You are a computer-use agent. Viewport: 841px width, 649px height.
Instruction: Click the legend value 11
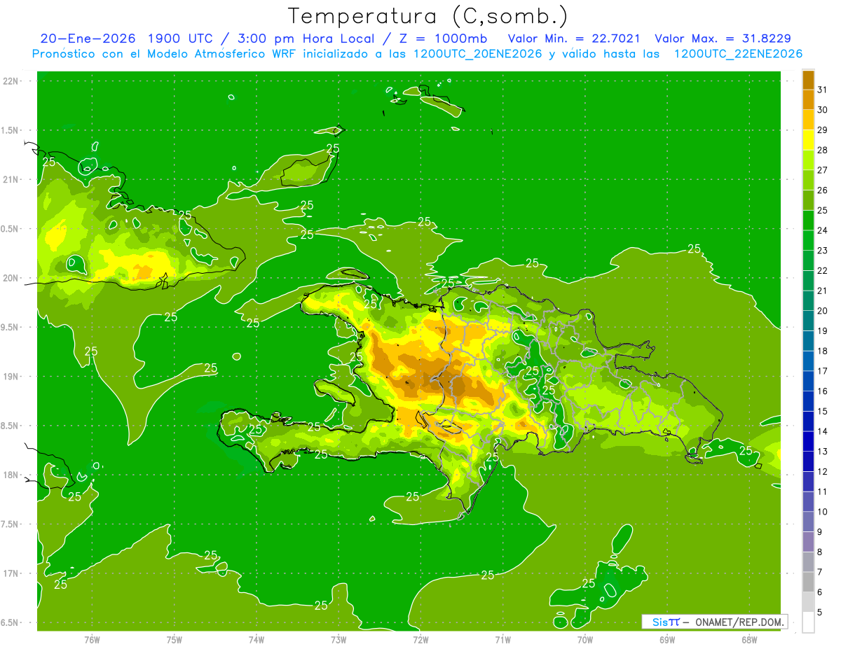point(823,491)
